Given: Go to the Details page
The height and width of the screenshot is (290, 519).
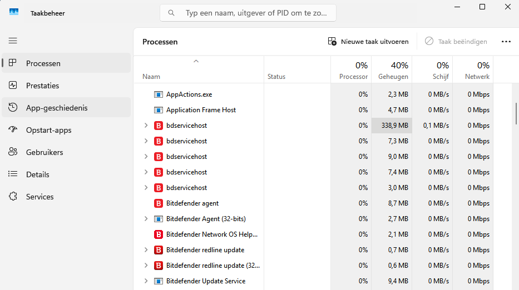Looking at the screenshot, I should coord(66,174).
